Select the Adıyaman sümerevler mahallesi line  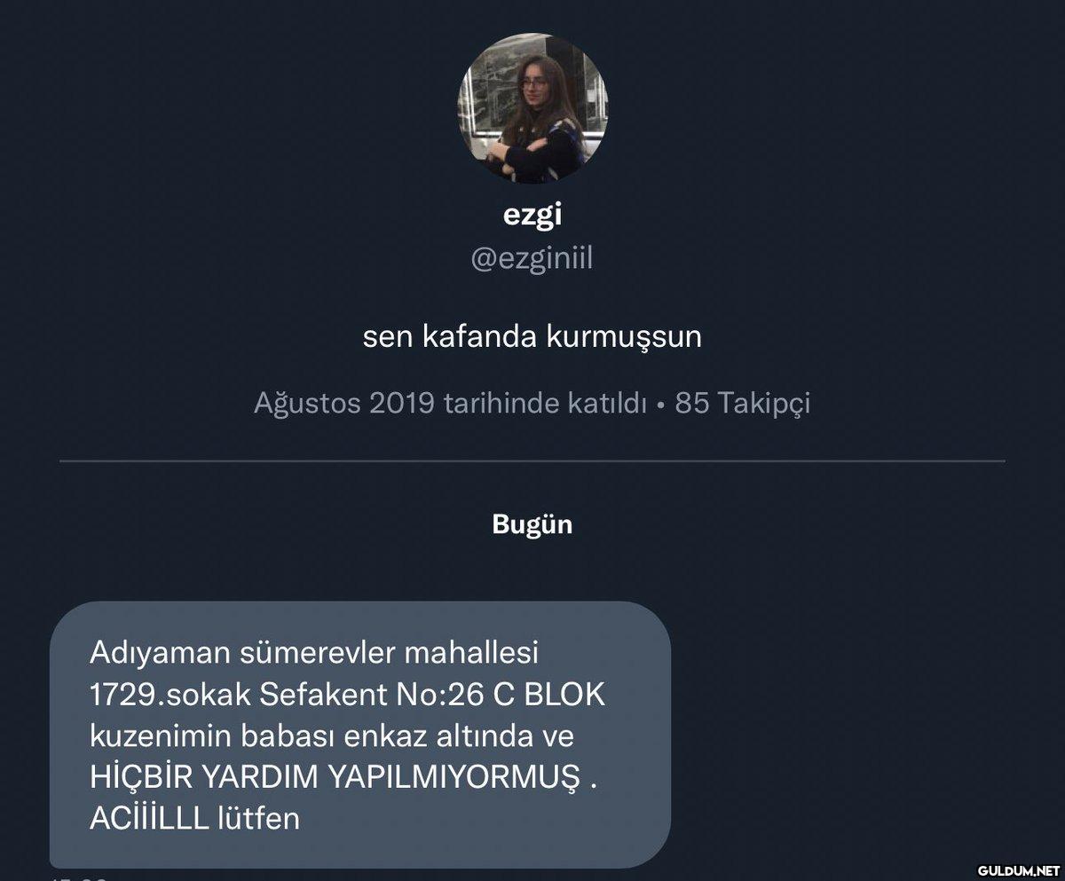(314, 653)
